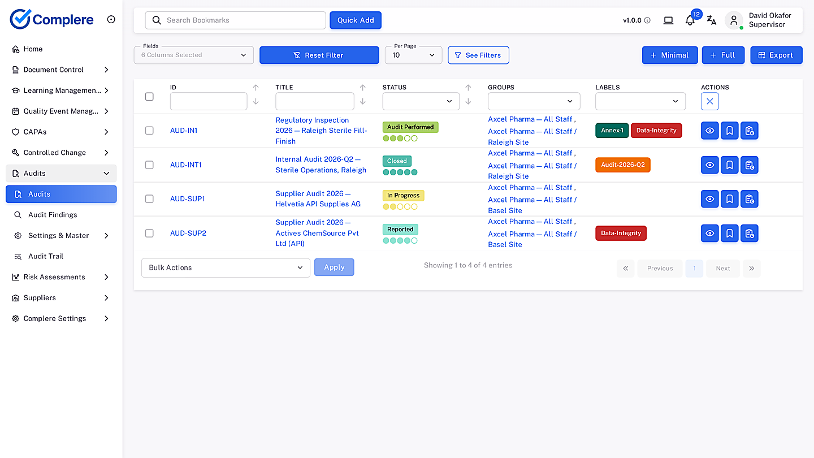The height and width of the screenshot is (458, 814).
Task: Open the language translation icon
Action: 712,20
